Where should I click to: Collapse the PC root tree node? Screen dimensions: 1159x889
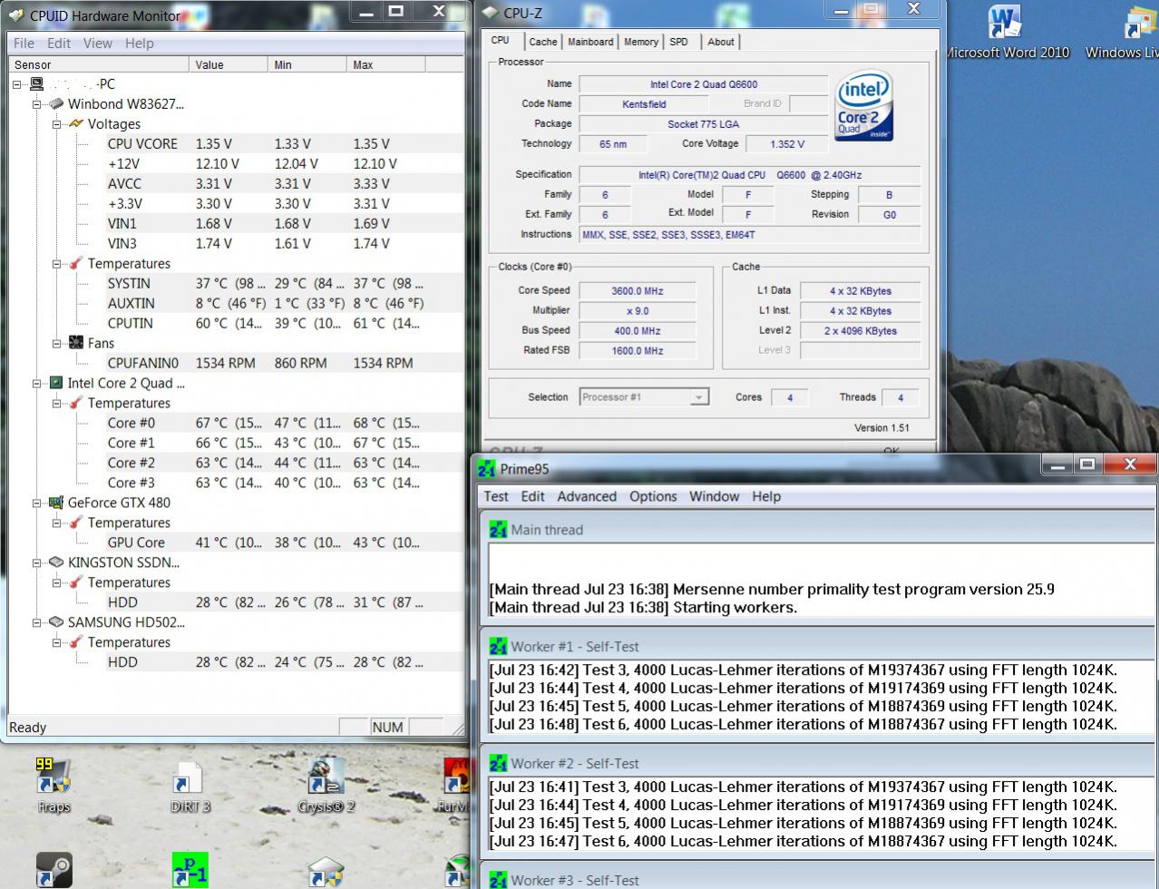pyautogui.click(x=18, y=84)
